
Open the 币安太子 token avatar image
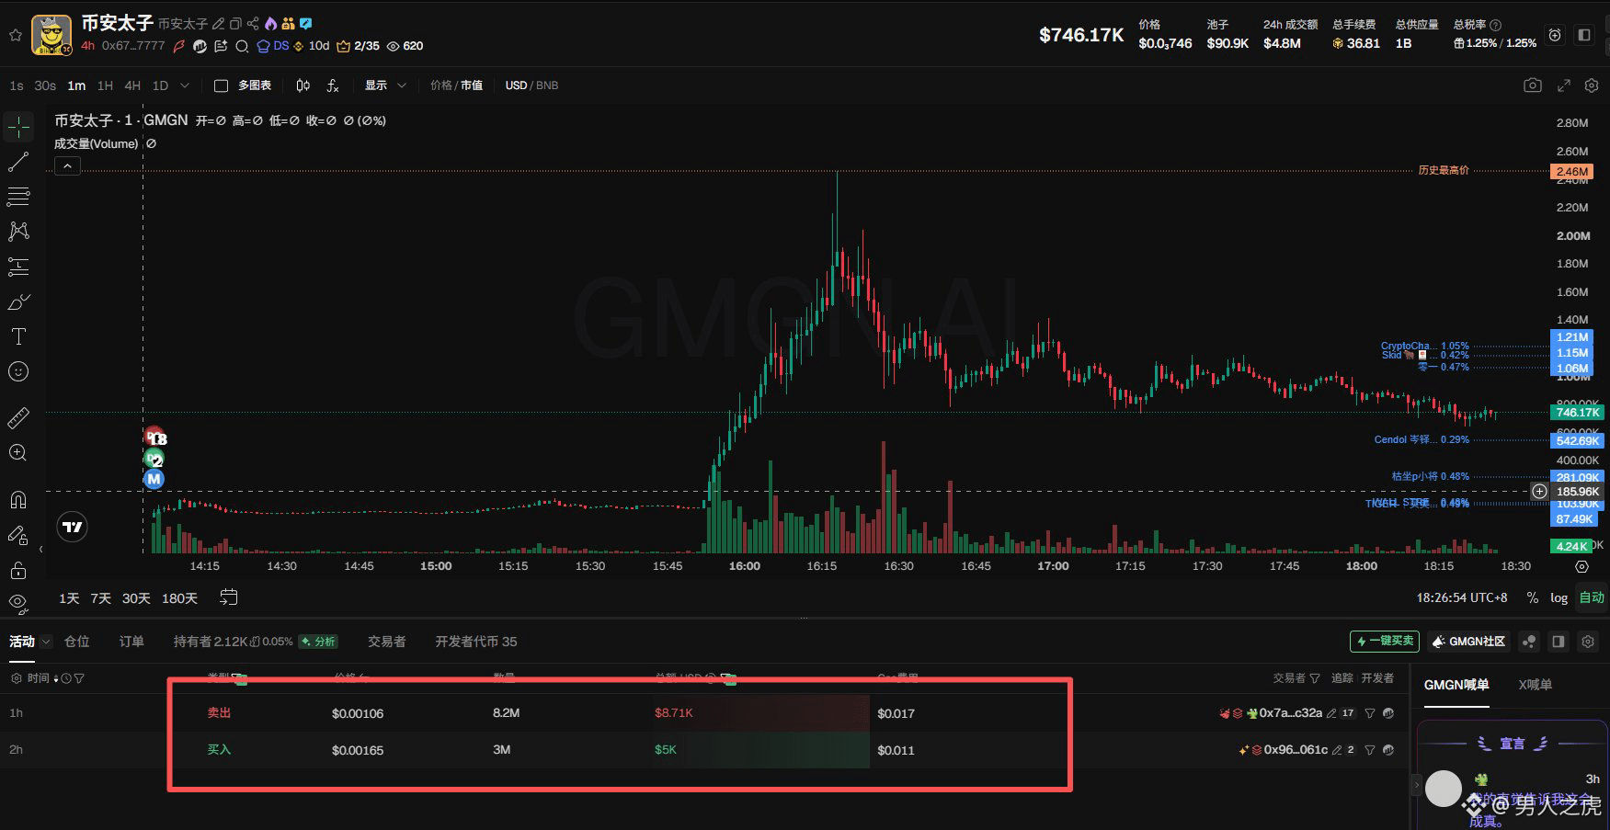click(x=51, y=35)
